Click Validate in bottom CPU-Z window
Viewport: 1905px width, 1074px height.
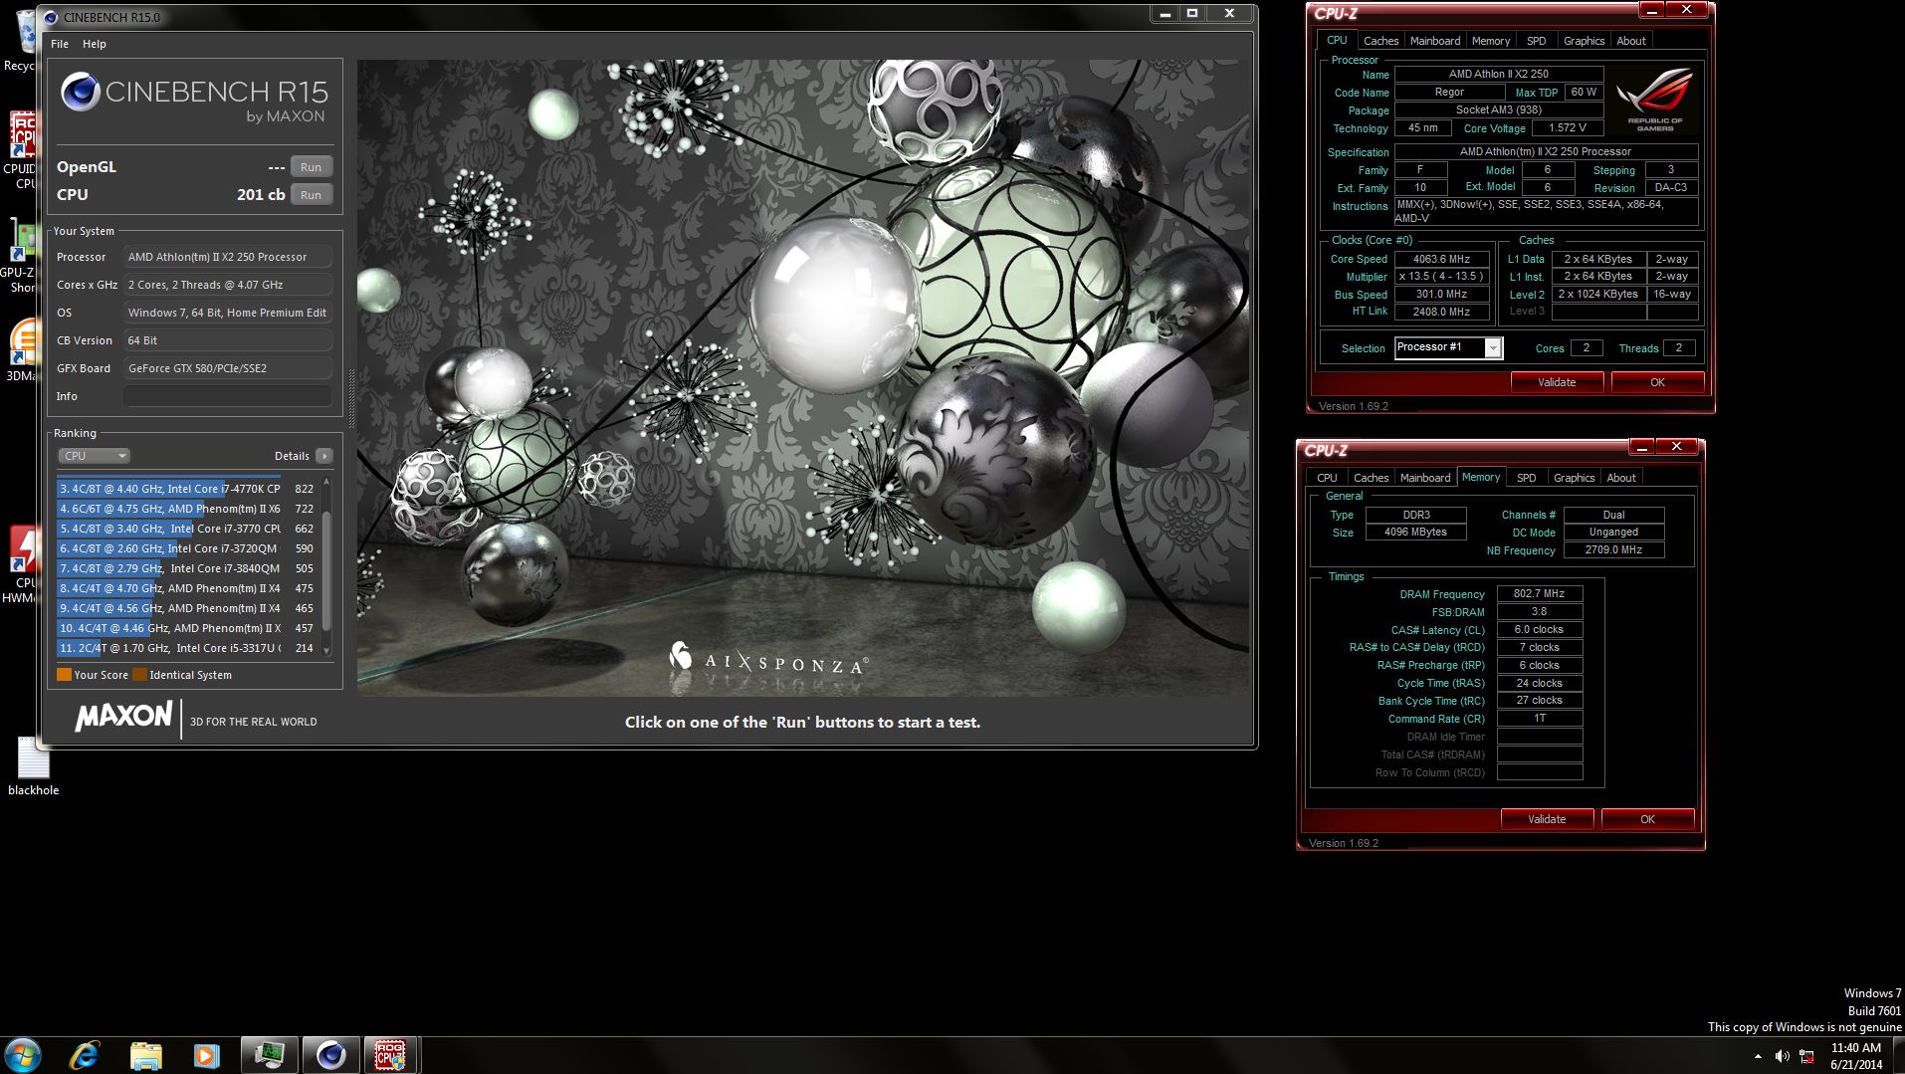pos(1547,819)
